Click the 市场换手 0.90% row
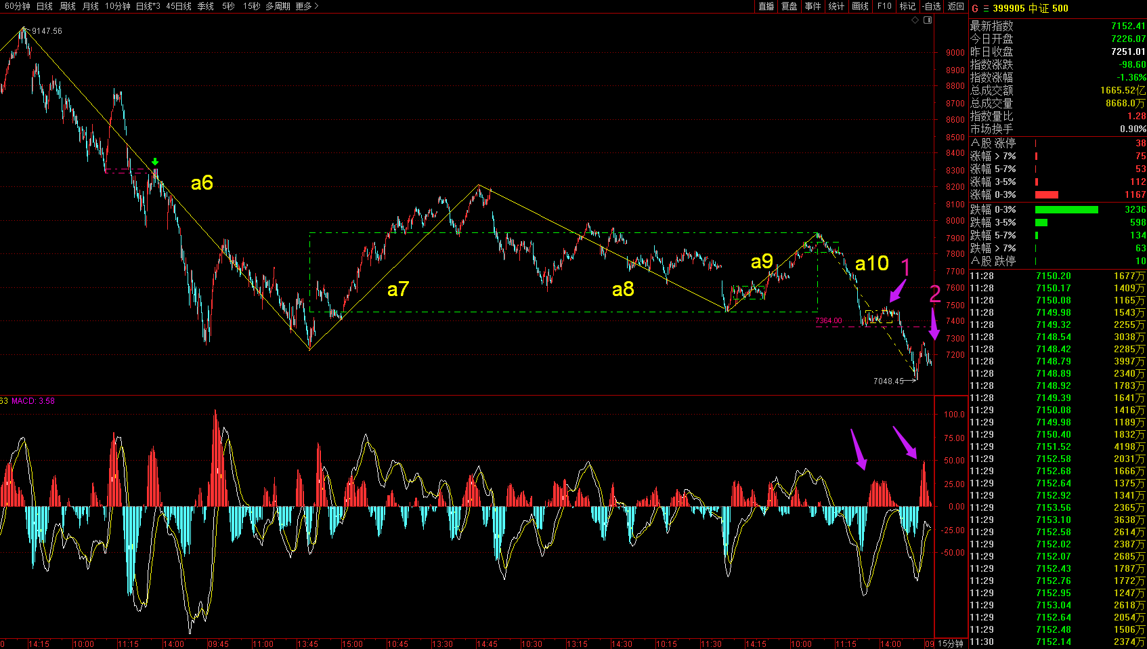The height and width of the screenshot is (649, 1147). point(1058,129)
